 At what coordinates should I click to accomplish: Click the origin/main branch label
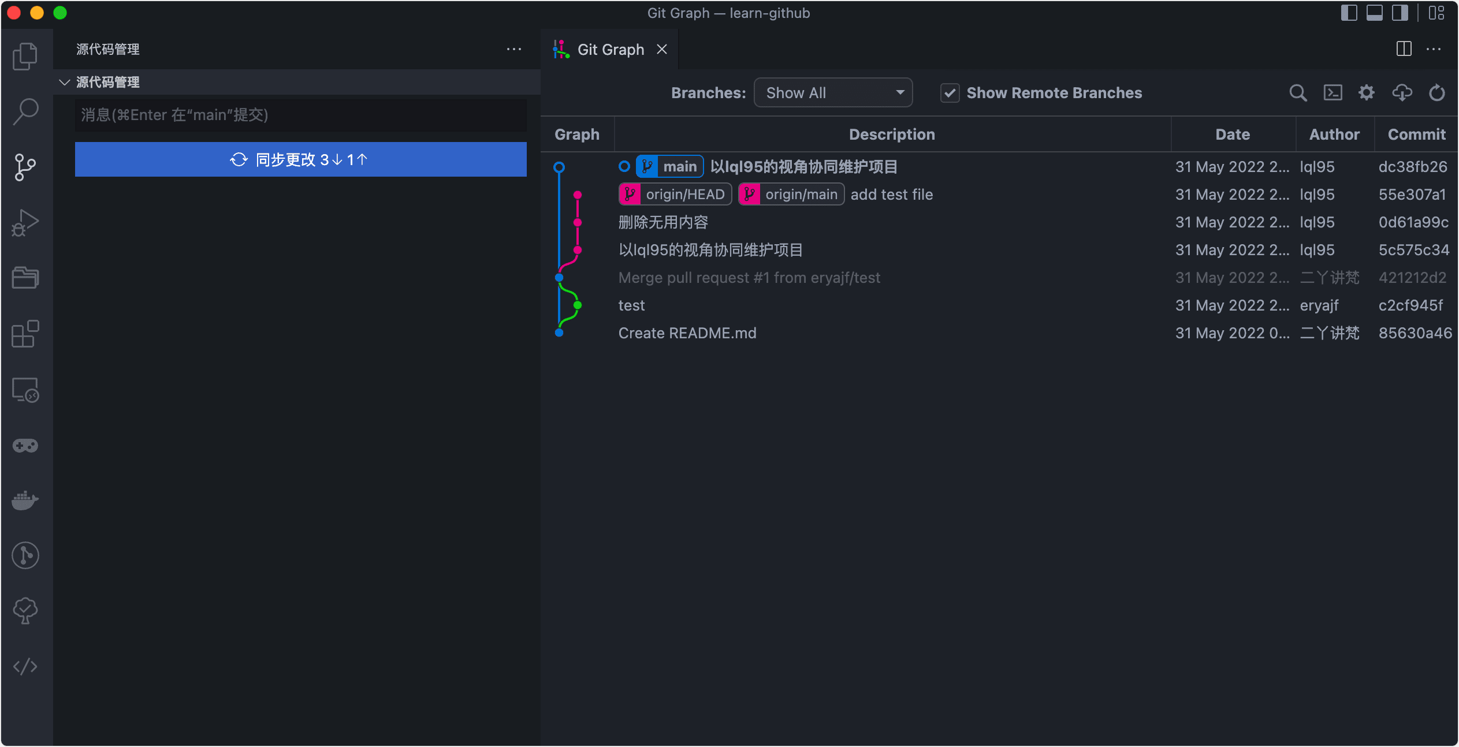[x=791, y=195]
